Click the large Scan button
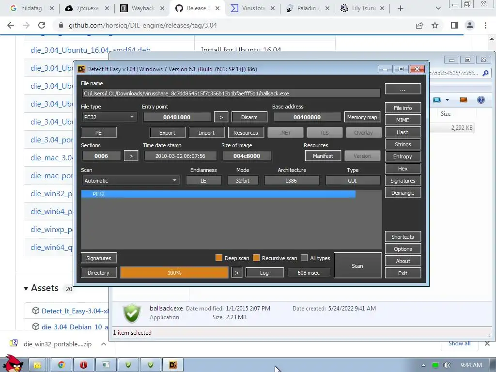 click(x=357, y=265)
